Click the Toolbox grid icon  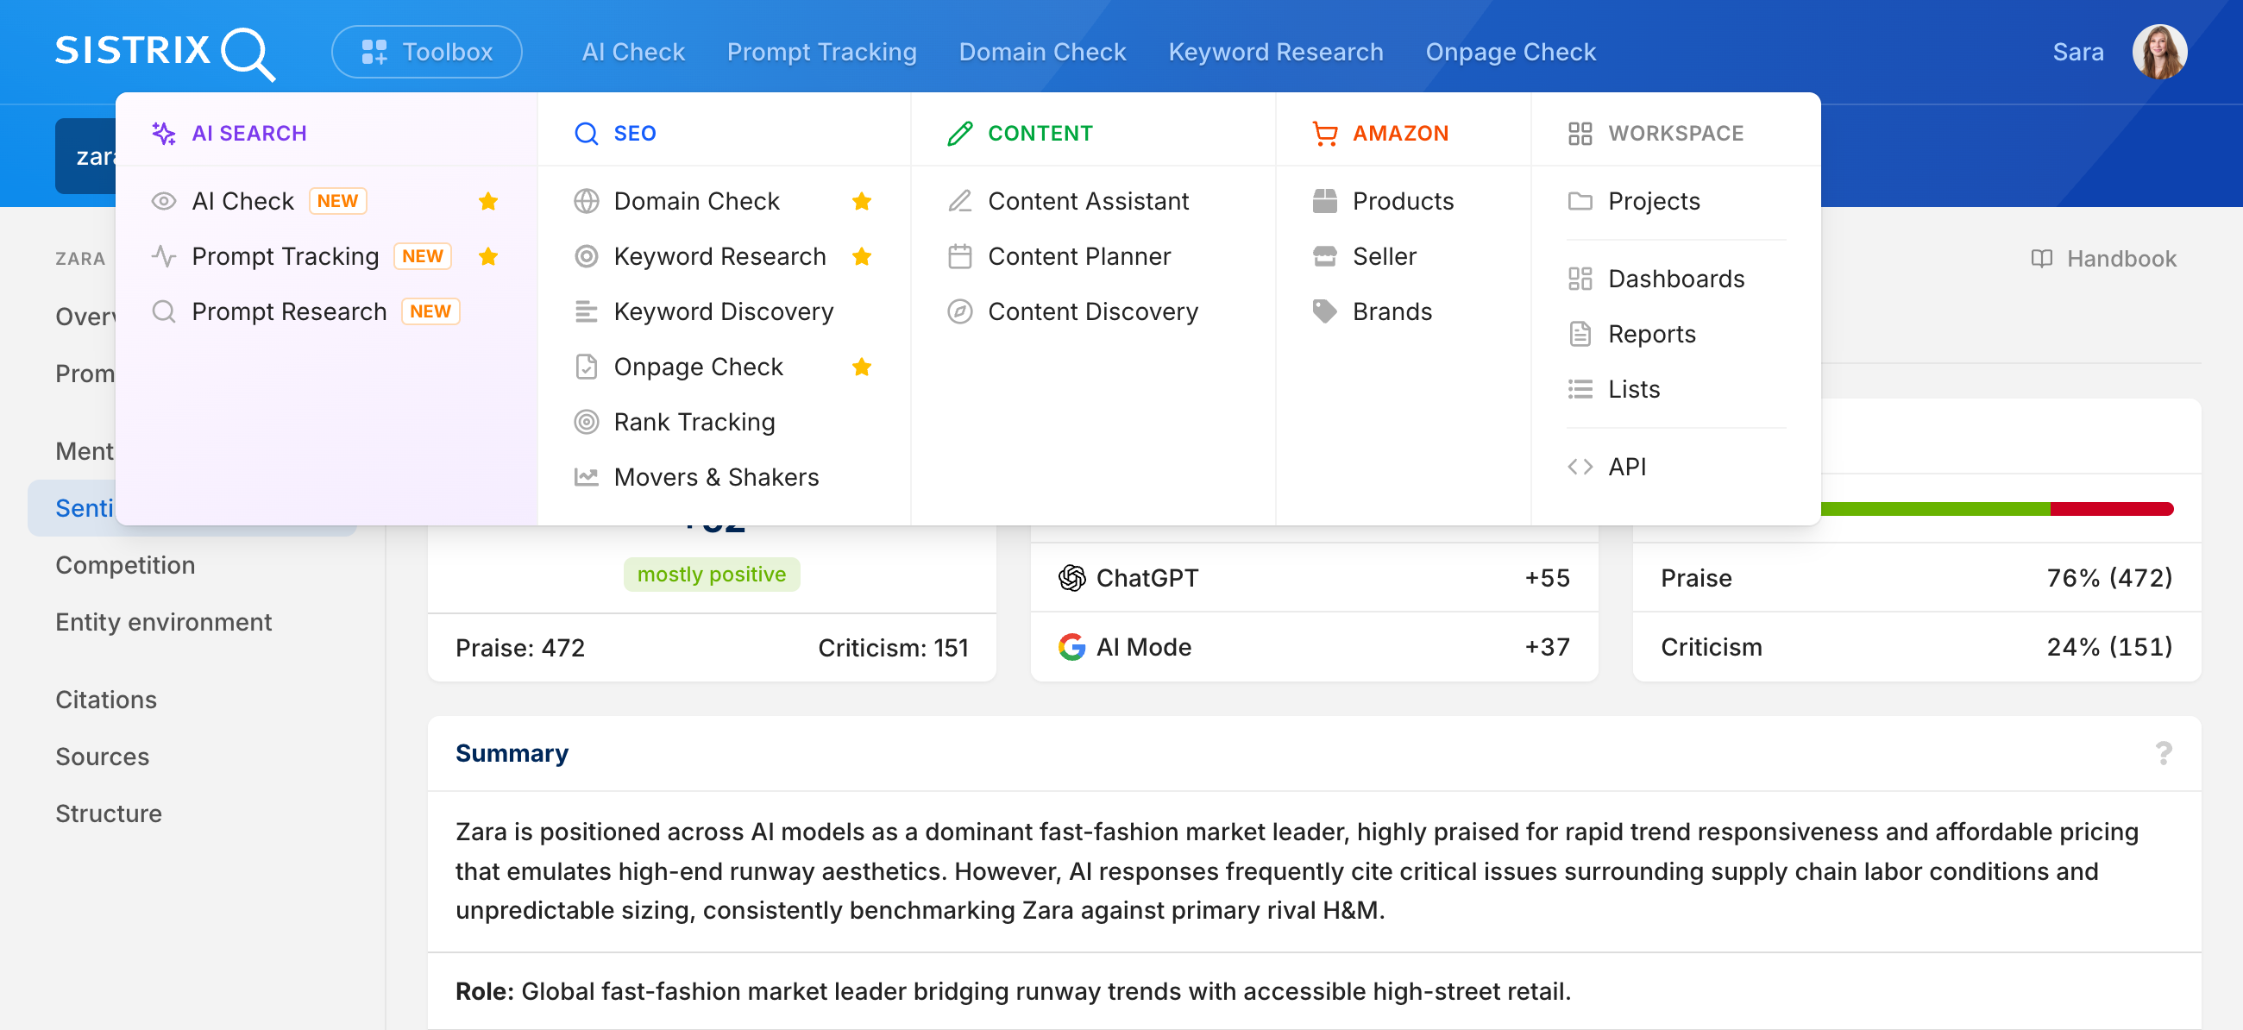(374, 53)
